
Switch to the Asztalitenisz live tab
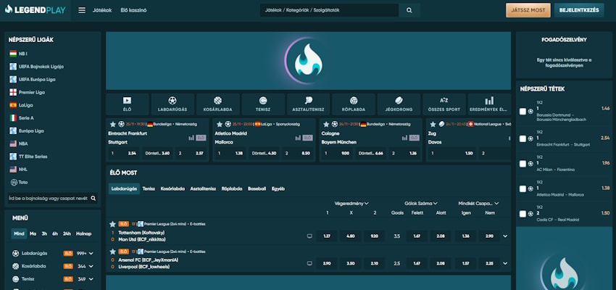pyautogui.click(x=203, y=188)
